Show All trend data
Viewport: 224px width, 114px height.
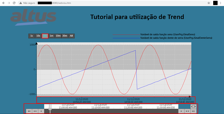coord(72,36)
